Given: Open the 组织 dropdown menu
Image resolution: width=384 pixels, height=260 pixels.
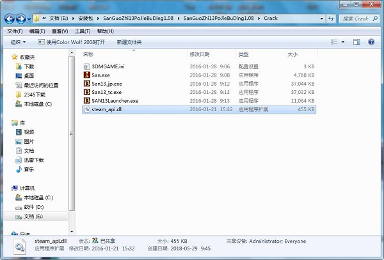Looking at the screenshot, I should click(x=18, y=42).
